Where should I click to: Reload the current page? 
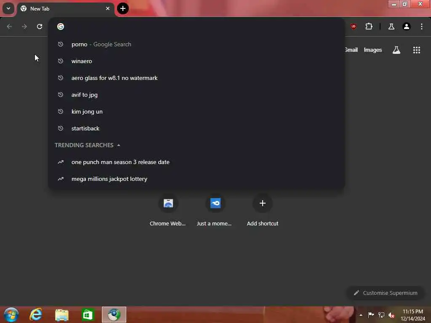(x=40, y=26)
